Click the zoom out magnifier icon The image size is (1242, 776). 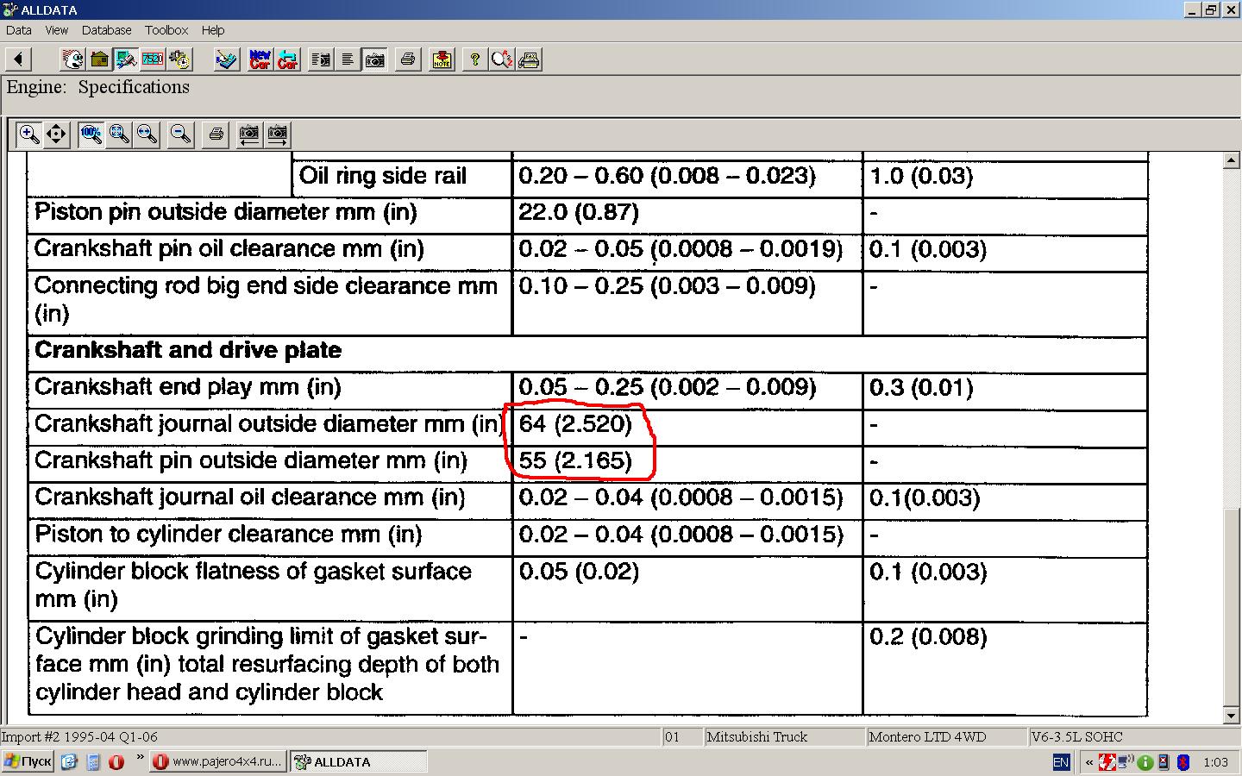point(180,135)
